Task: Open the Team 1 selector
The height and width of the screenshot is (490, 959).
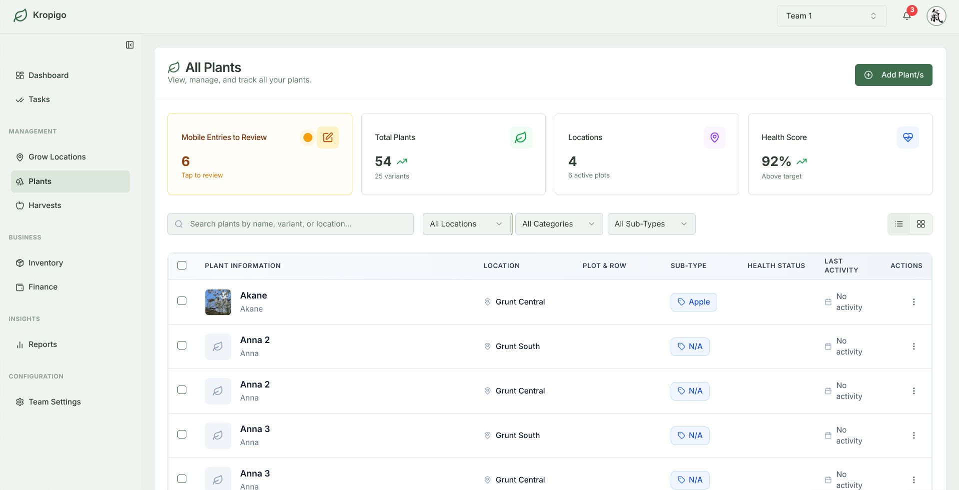Action: tap(831, 16)
